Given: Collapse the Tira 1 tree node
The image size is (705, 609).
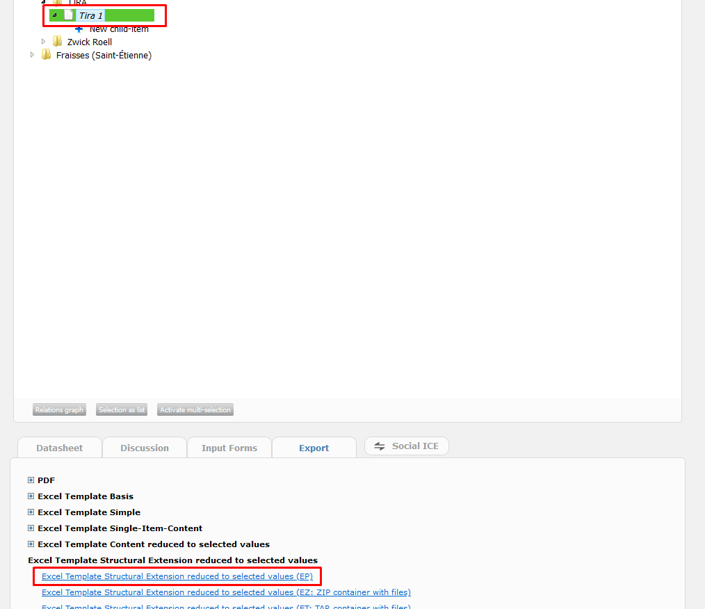Looking at the screenshot, I should coord(55,15).
